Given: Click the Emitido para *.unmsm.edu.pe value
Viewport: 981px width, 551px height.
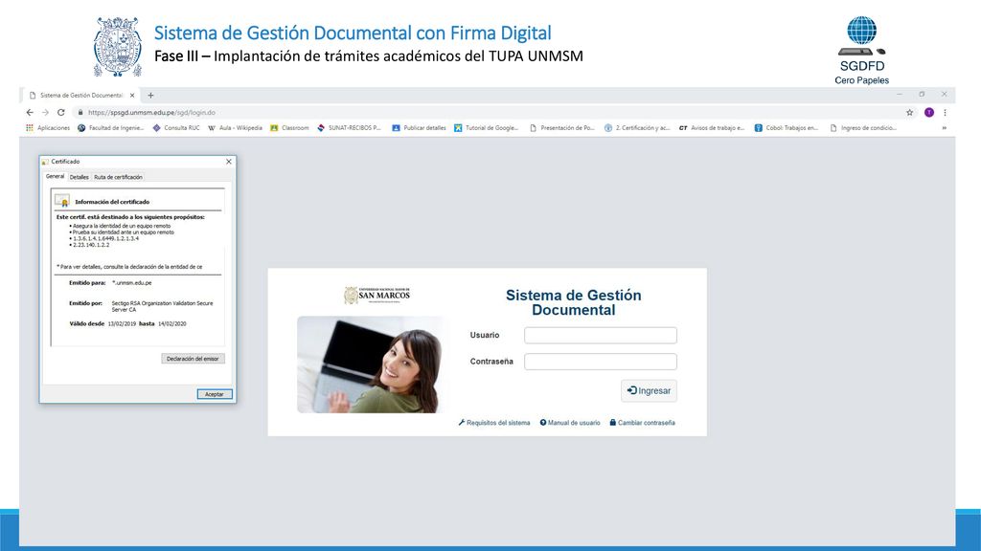Looking at the screenshot, I should 132,283.
